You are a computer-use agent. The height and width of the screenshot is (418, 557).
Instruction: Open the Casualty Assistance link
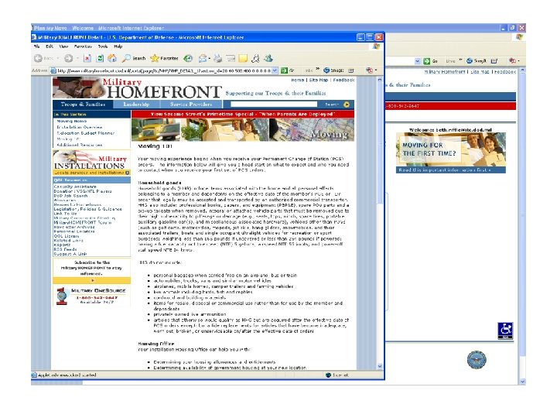click(x=75, y=187)
